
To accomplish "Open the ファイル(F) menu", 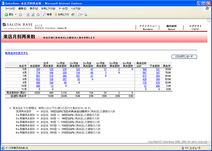I will pyautogui.click(x=10, y=8).
